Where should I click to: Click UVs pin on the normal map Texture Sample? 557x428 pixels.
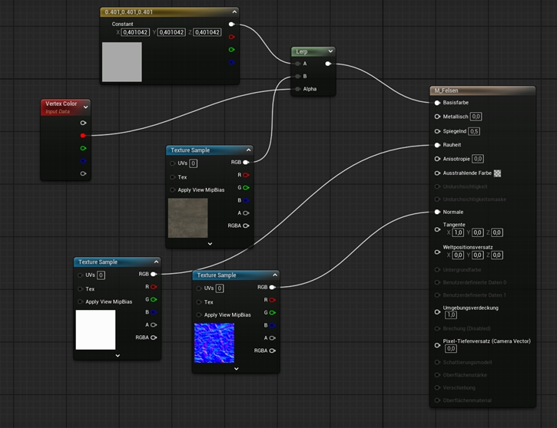tap(199, 288)
